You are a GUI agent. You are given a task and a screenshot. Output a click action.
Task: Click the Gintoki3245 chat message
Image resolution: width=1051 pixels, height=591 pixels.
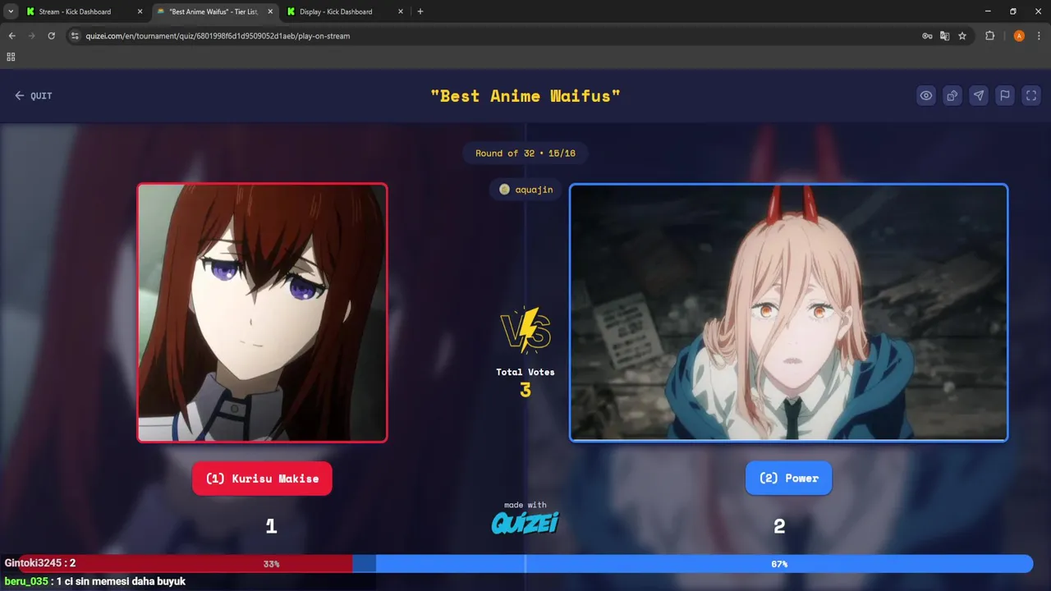(40, 563)
